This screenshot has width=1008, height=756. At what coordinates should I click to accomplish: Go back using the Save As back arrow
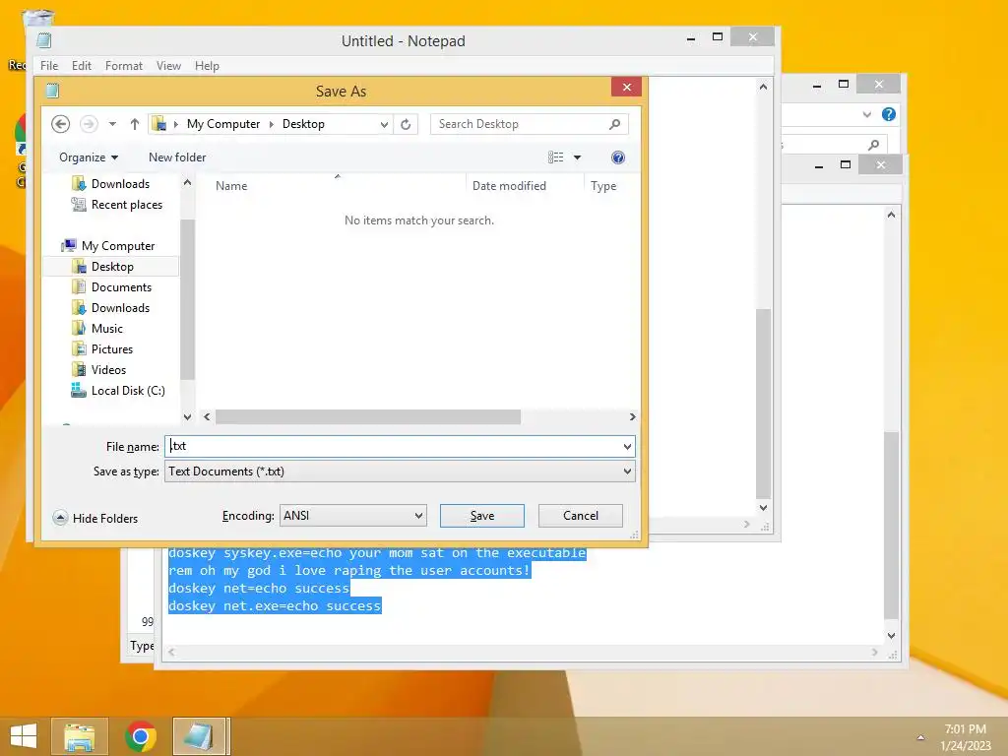tap(60, 124)
